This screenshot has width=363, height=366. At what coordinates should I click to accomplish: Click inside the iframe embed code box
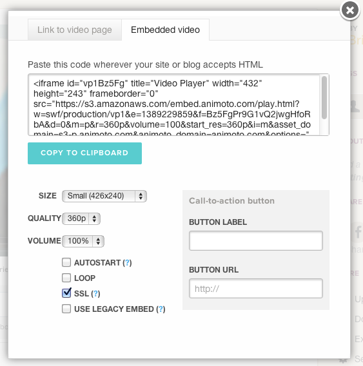174,104
